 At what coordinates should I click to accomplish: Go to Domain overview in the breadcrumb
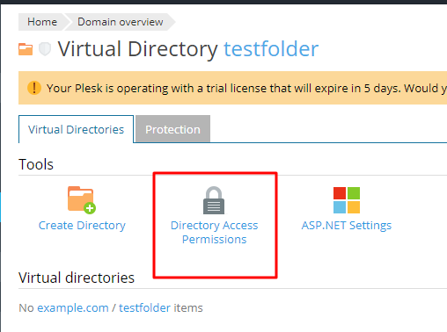click(x=120, y=22)
